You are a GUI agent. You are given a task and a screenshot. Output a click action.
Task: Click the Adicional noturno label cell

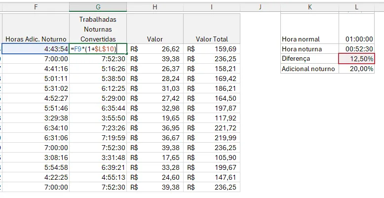(x=310, y=69)
